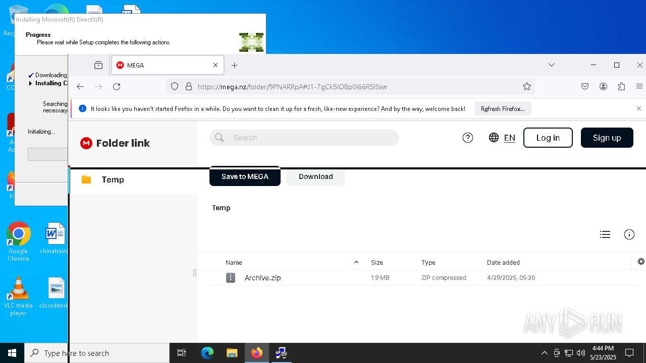Switch to list view icon
Screen dimensions: 646x363
pyautogui.click(x=605, y=234)
